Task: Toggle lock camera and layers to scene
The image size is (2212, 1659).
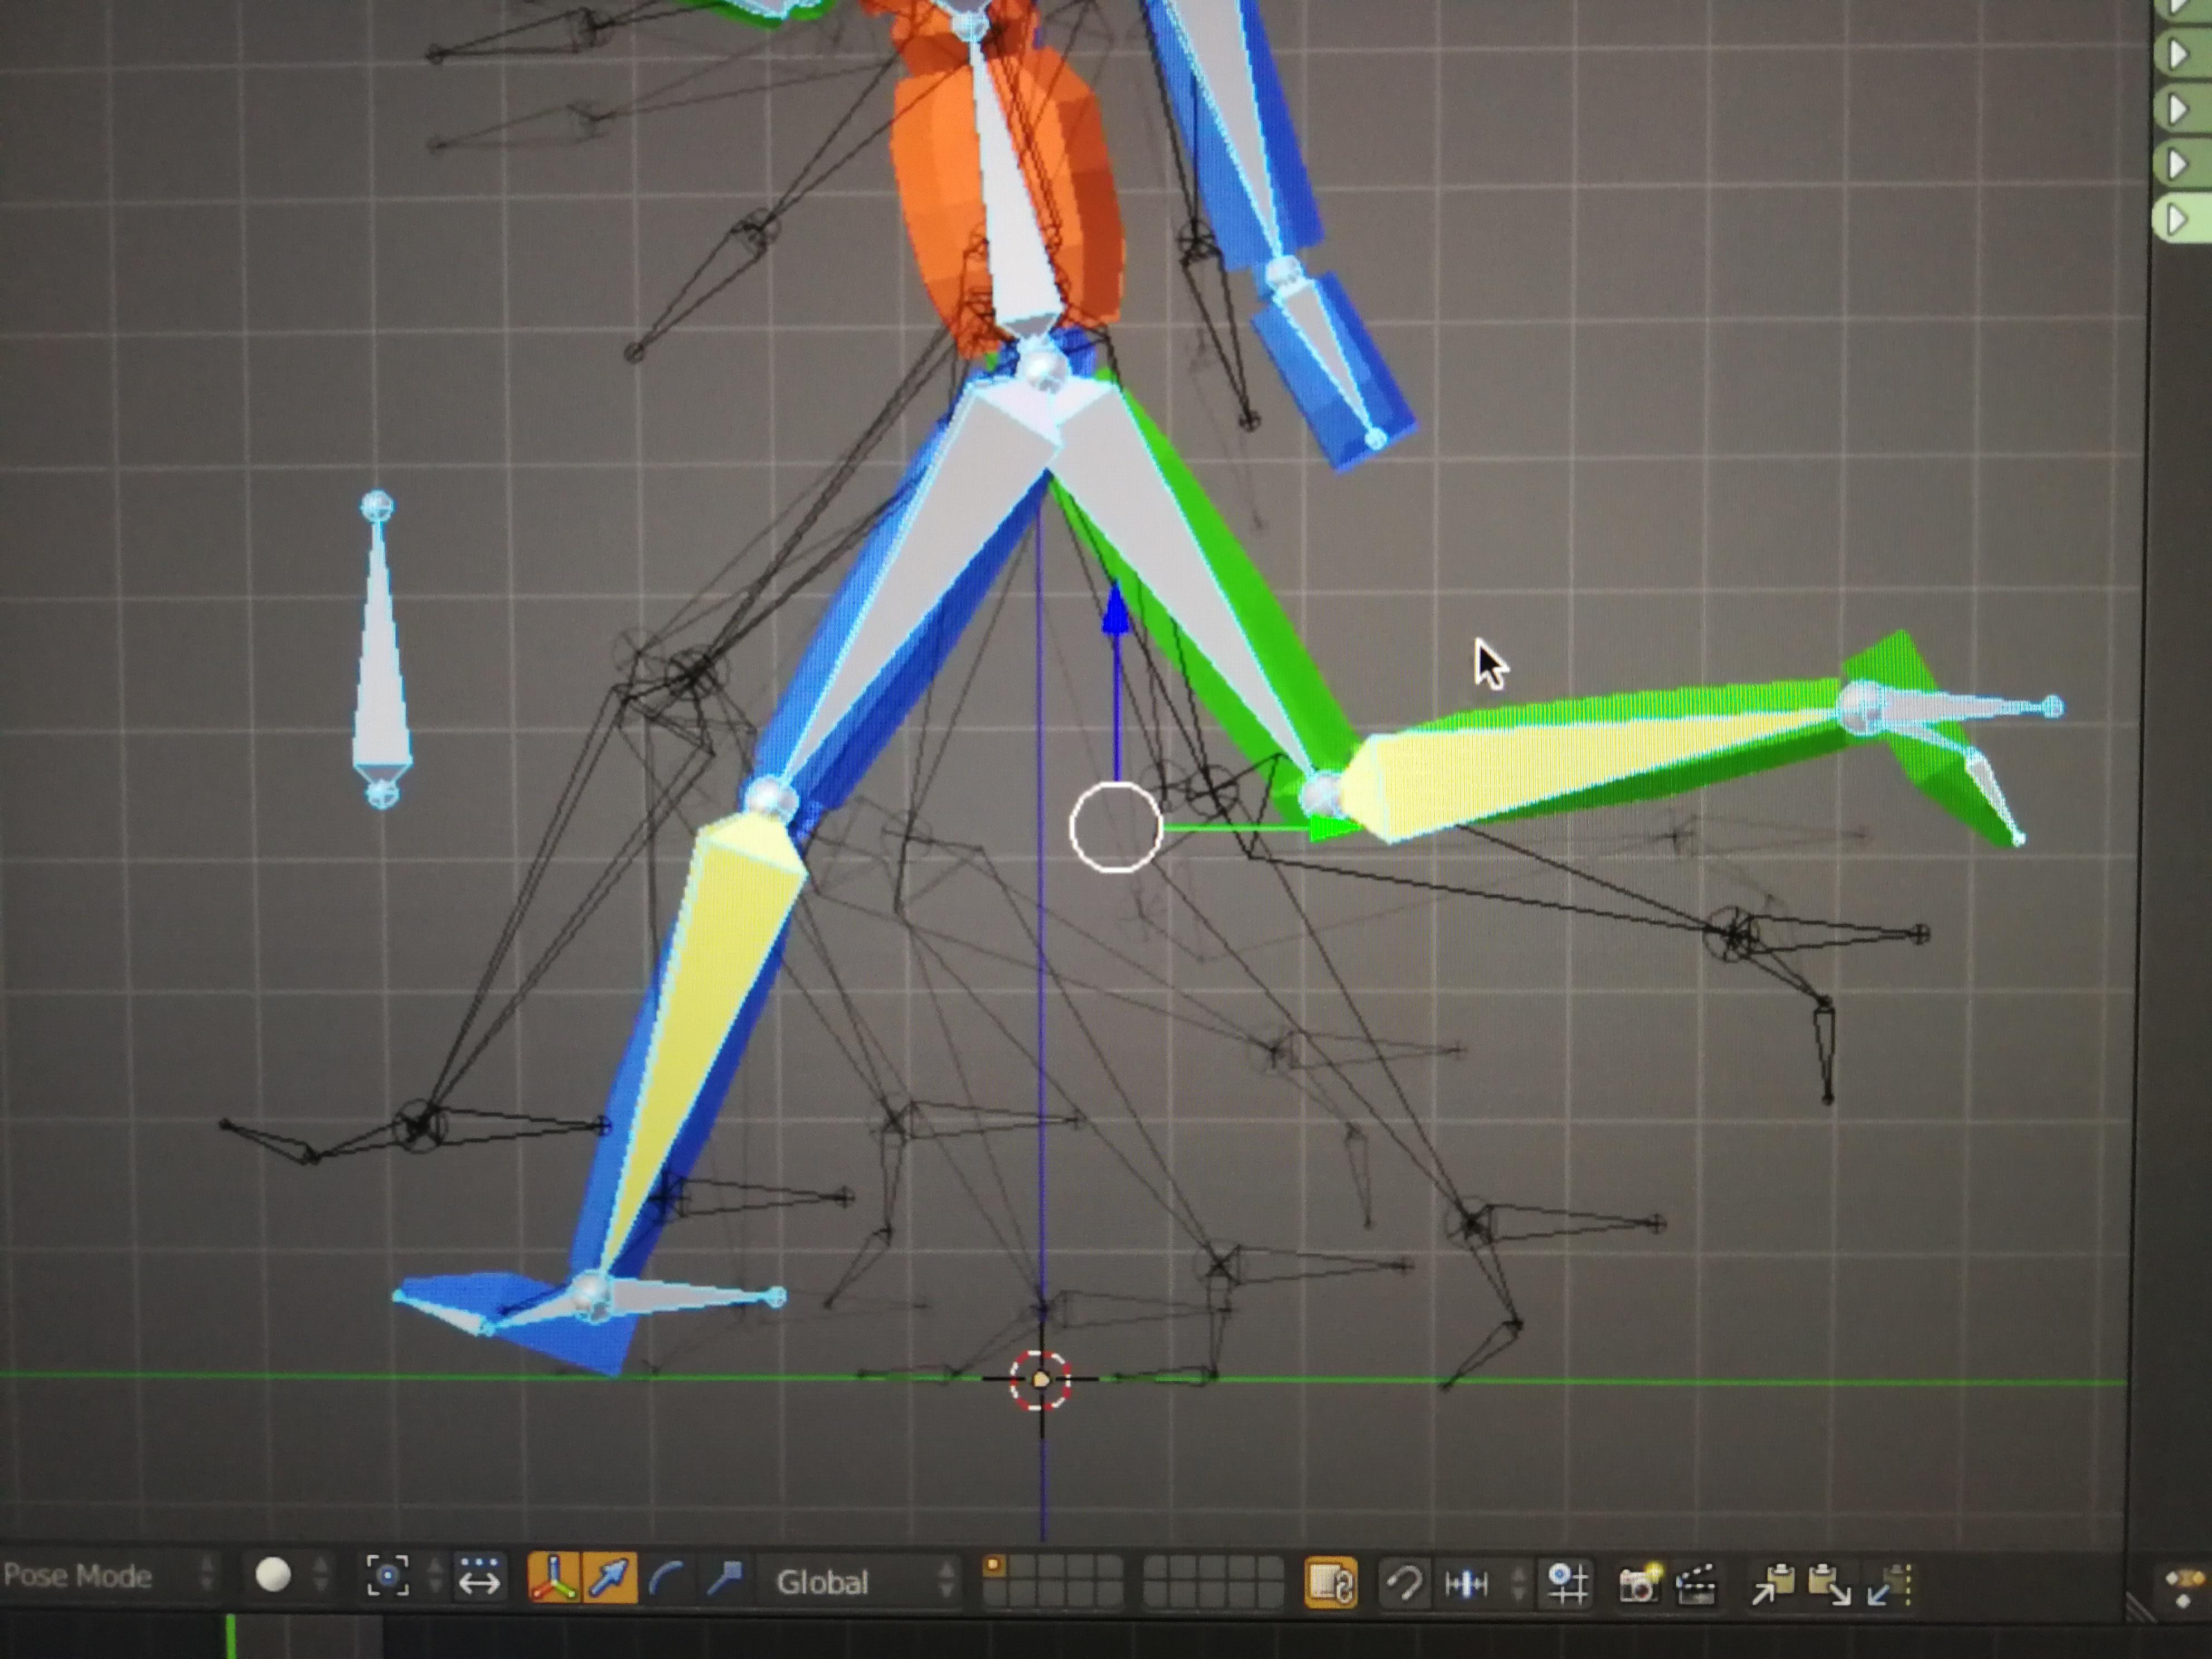Action: [1331, 1584]
